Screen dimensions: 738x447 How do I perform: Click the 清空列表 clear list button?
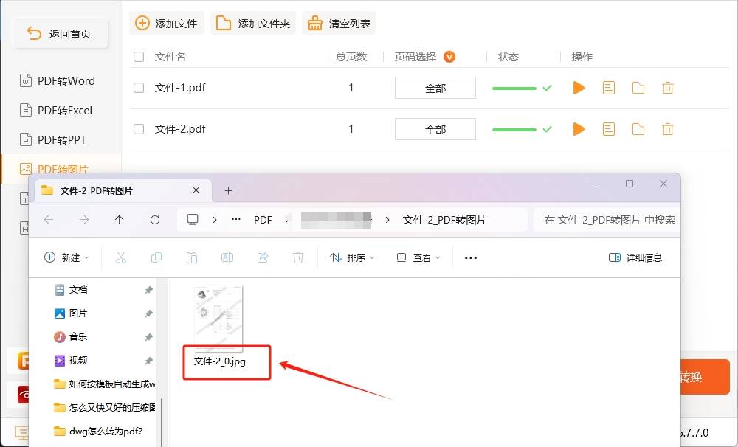pyautogui.click(x=339, y=23)
